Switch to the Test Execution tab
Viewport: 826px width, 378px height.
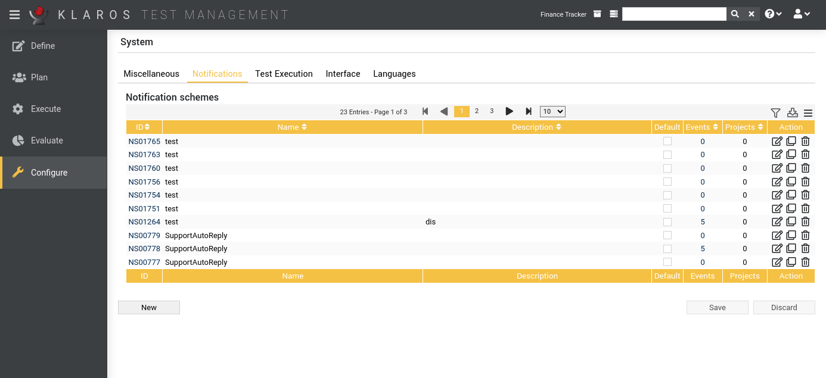click(284, 73)
